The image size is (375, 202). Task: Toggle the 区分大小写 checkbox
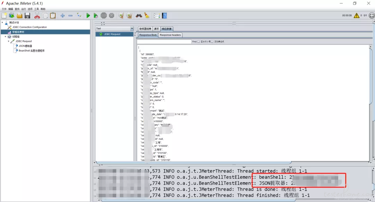(x=199, y=42)
